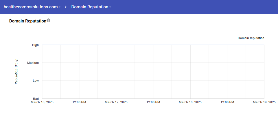The image size is (278, 116).
Task: Click 12:00 PM label following March 16
Action: point(79,102)
